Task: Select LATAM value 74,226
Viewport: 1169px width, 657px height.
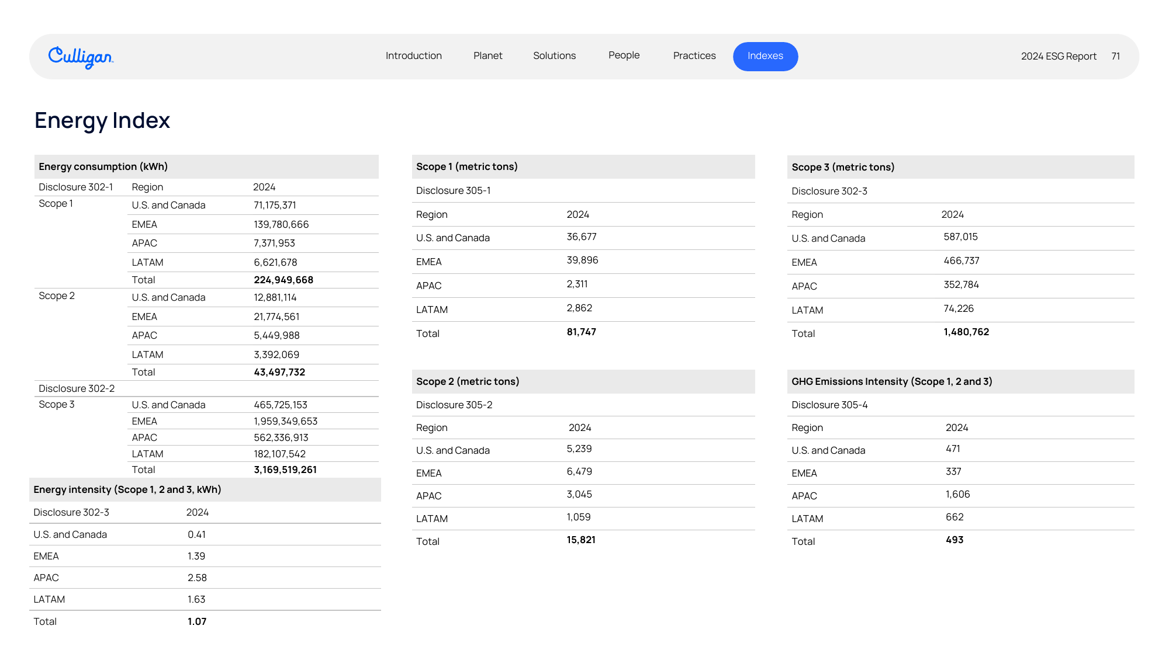Action: click(x=959, y=309)
